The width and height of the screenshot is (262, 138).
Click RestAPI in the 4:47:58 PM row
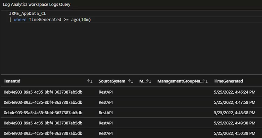[x=105, y=102]
